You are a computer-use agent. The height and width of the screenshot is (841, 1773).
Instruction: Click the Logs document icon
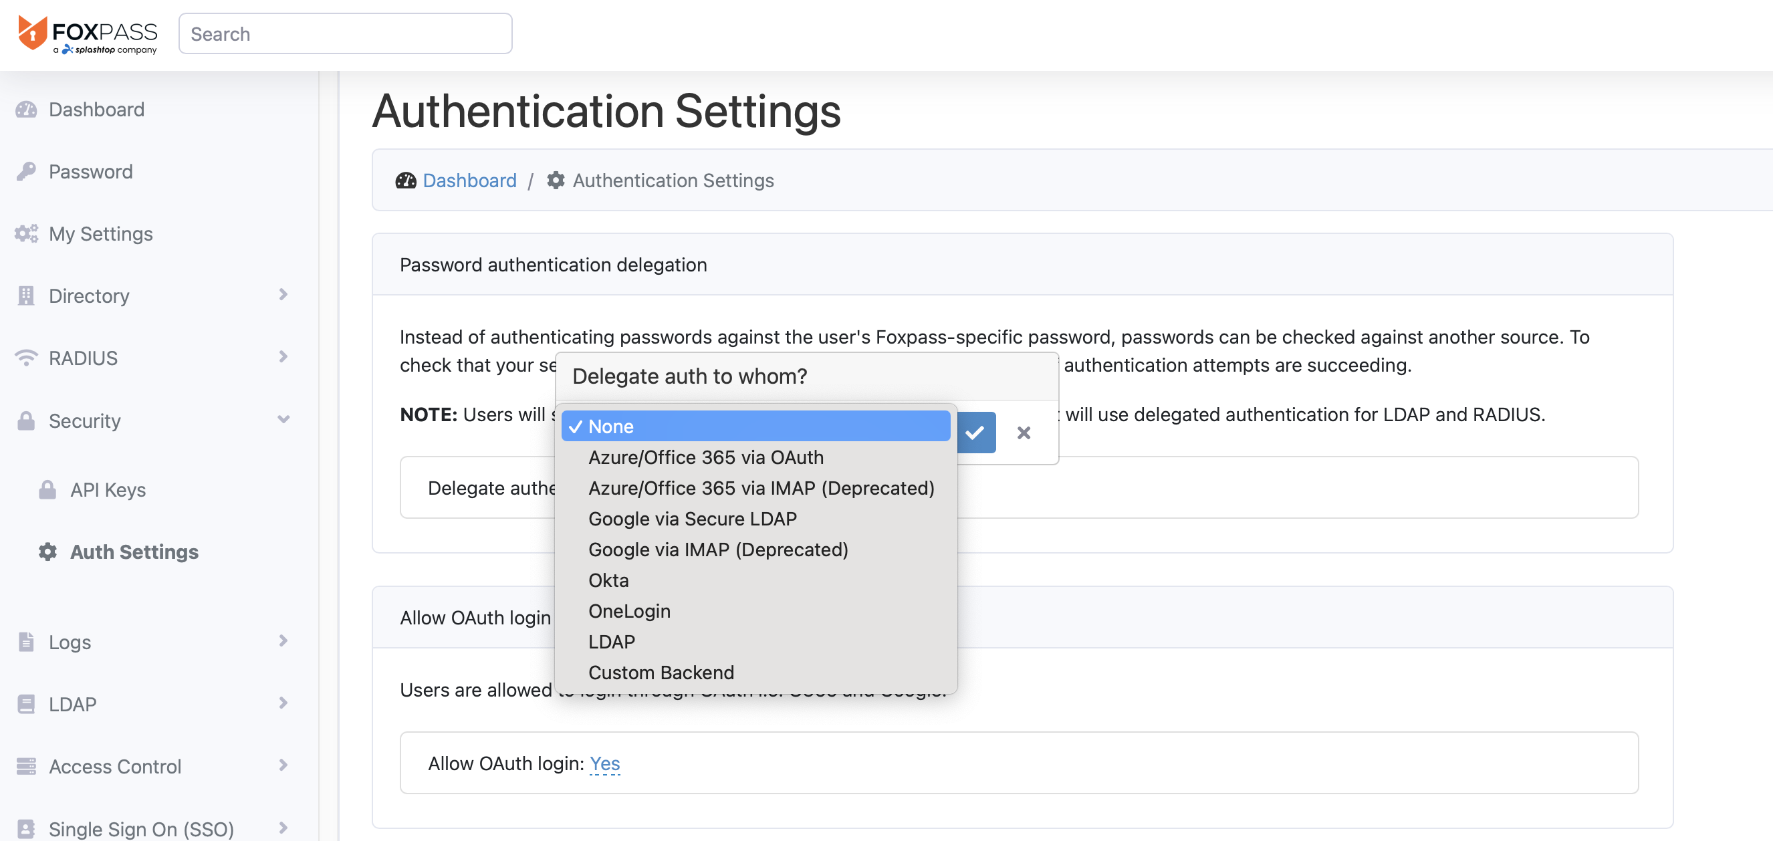click(x=26, y=642)
